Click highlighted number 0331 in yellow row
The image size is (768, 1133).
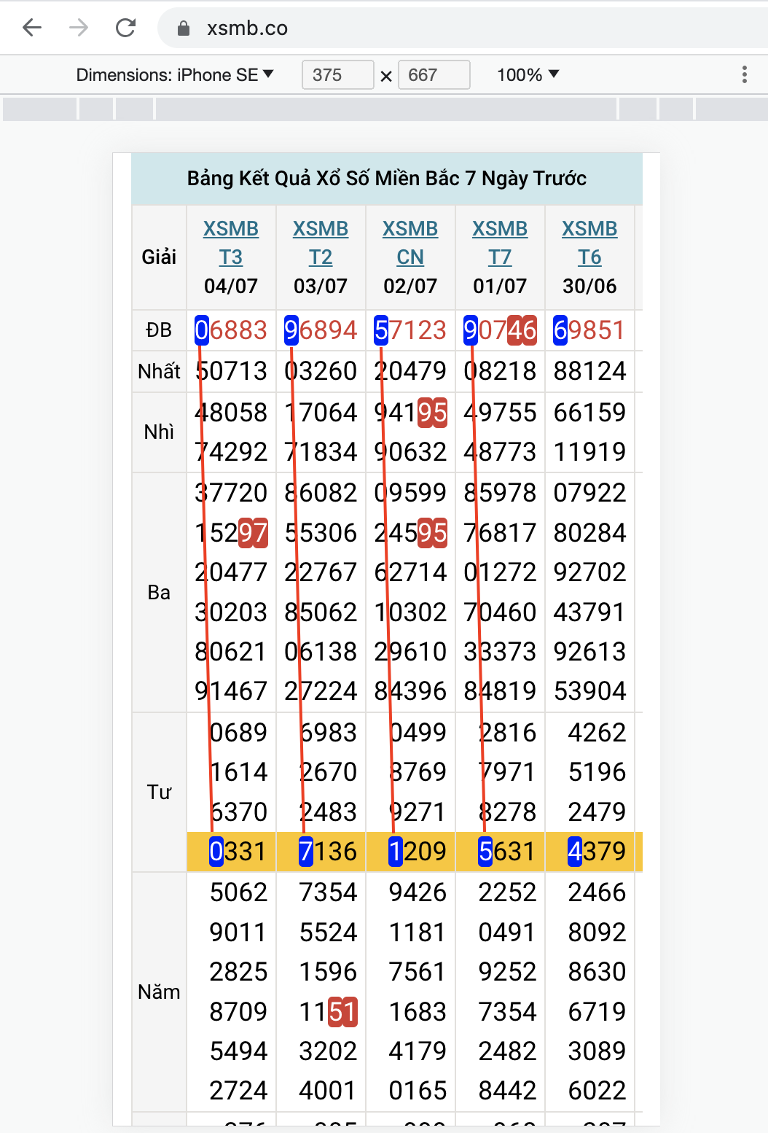click(x=238, y=852)
